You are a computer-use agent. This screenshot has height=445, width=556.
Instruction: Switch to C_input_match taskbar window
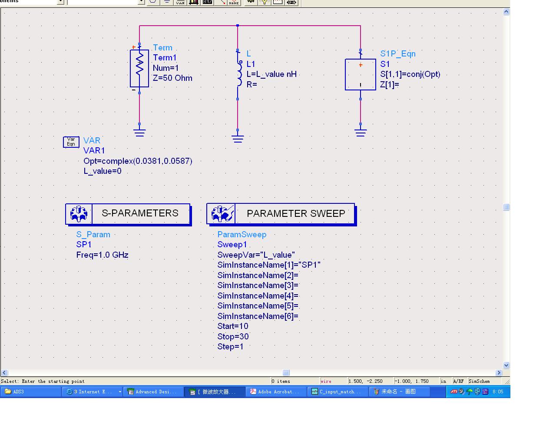(338, 392)
